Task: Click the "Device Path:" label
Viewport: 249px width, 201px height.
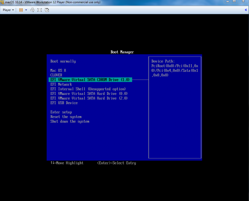Action: [x=163, y=61]
